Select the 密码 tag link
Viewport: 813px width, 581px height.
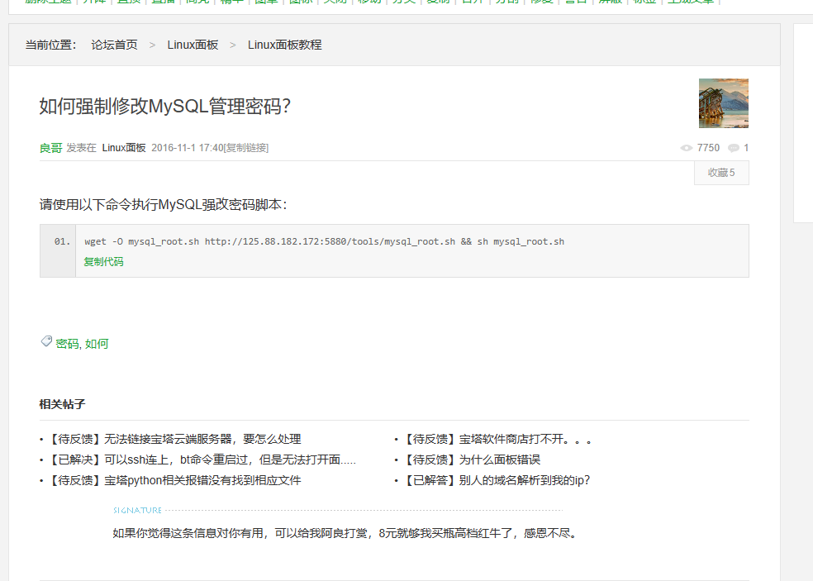click(67, 344)
